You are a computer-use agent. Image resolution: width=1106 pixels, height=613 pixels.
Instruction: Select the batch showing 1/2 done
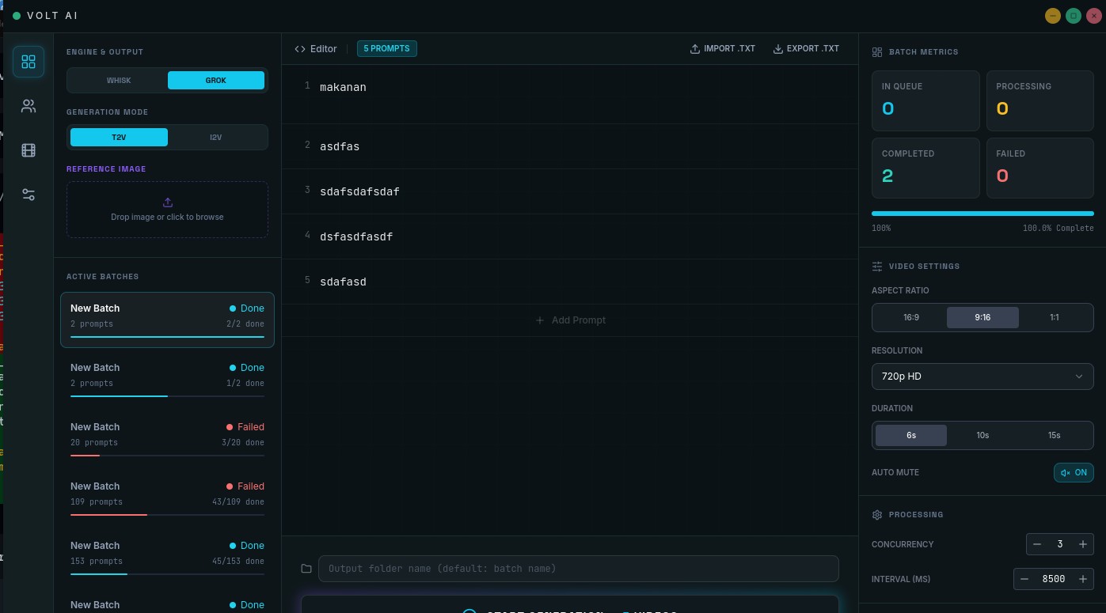(x=167, y=379)
